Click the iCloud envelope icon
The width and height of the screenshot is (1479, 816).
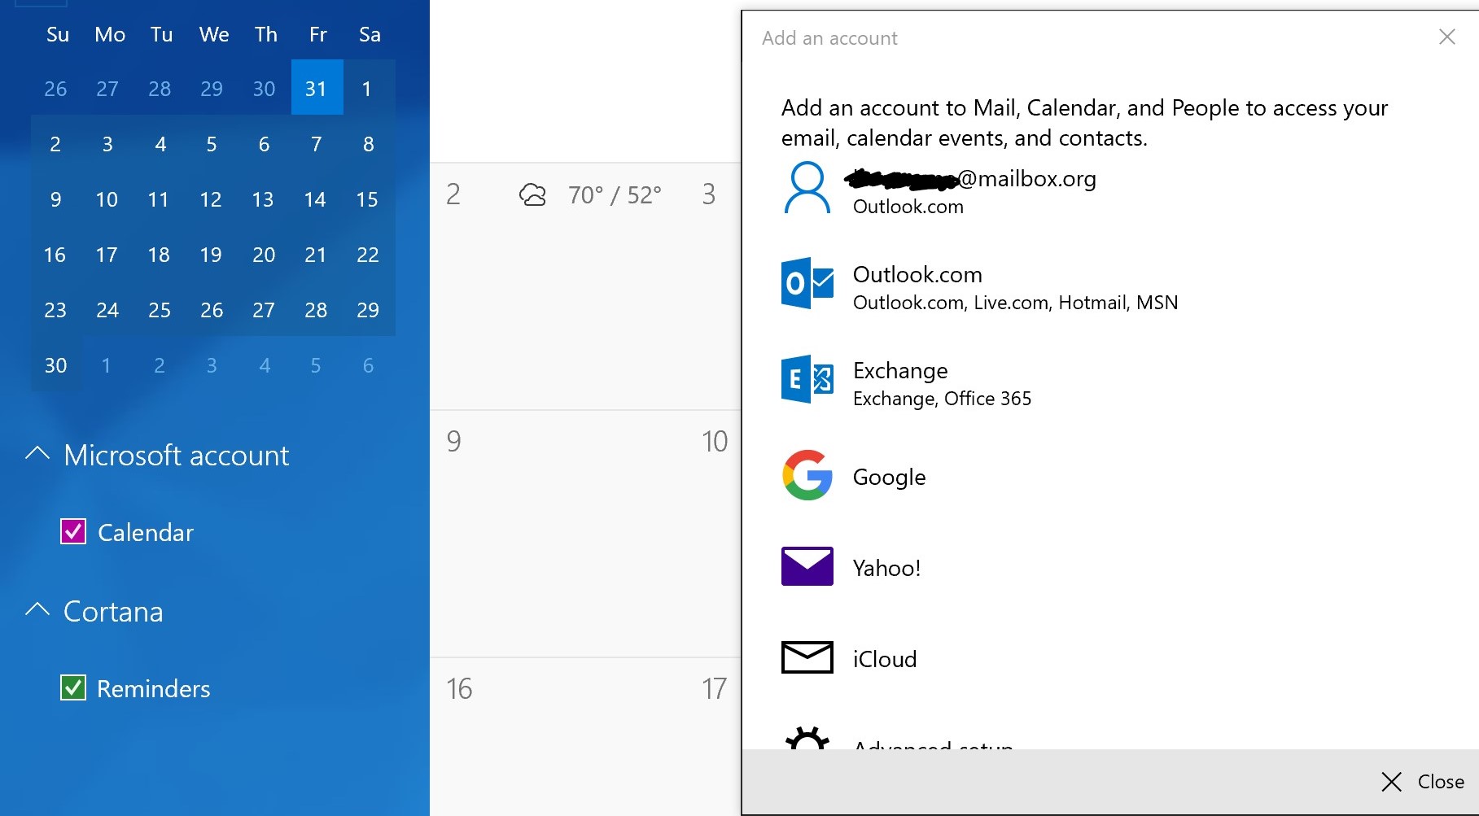point(807,657)
